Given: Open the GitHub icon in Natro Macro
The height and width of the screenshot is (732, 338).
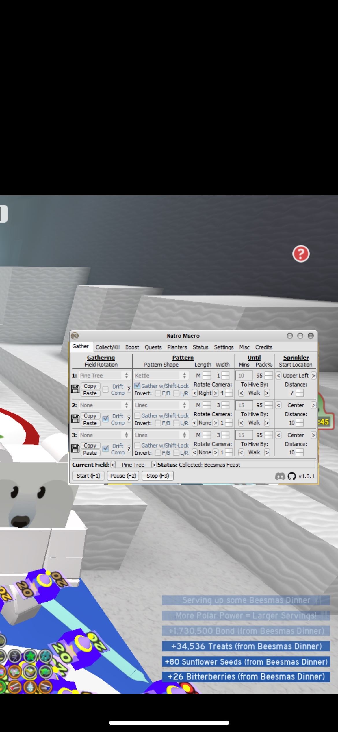Looking at the screenshot, I should 292,476.
